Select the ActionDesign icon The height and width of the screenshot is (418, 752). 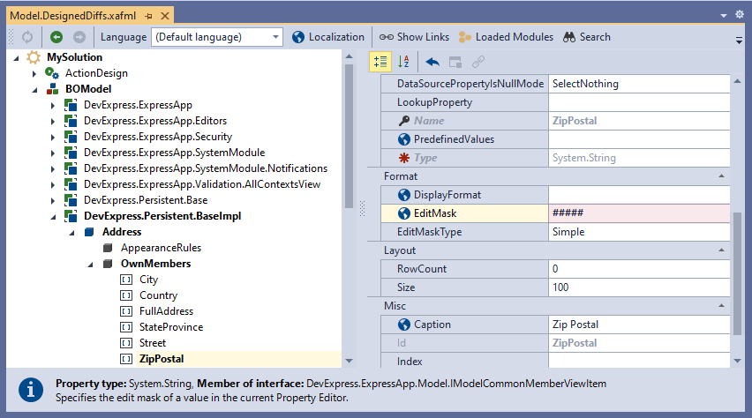pos(52,73)
